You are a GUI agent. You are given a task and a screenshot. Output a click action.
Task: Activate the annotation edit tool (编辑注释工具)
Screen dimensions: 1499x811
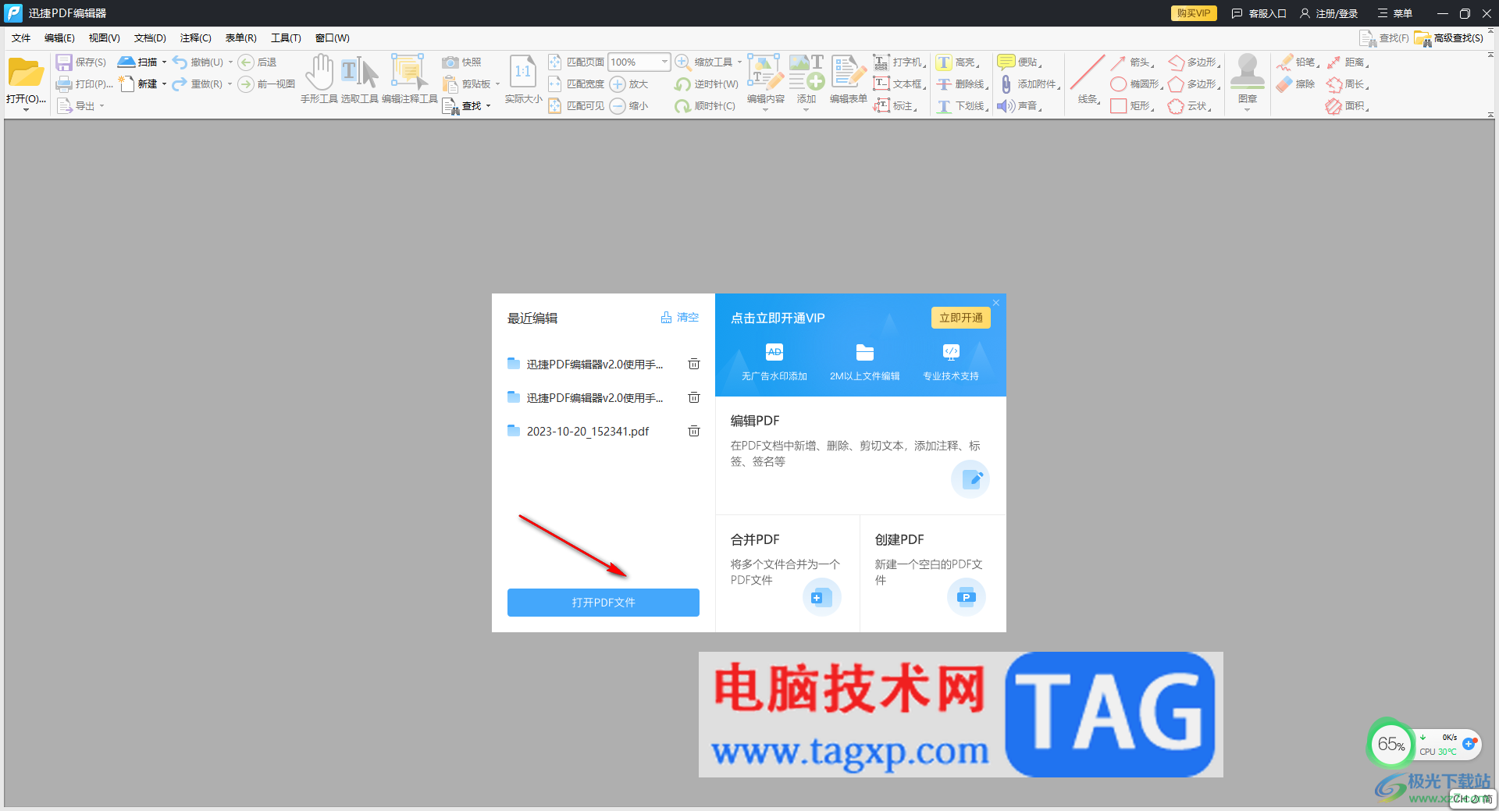(409, 73)
